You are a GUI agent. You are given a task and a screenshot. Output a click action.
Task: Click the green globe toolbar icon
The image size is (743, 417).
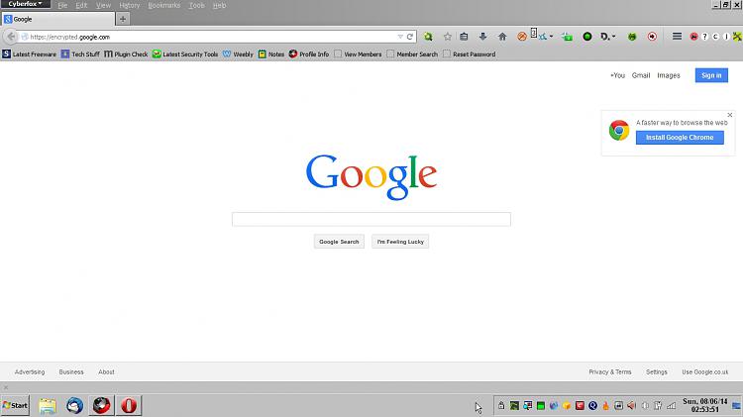(x=632, y=37)
